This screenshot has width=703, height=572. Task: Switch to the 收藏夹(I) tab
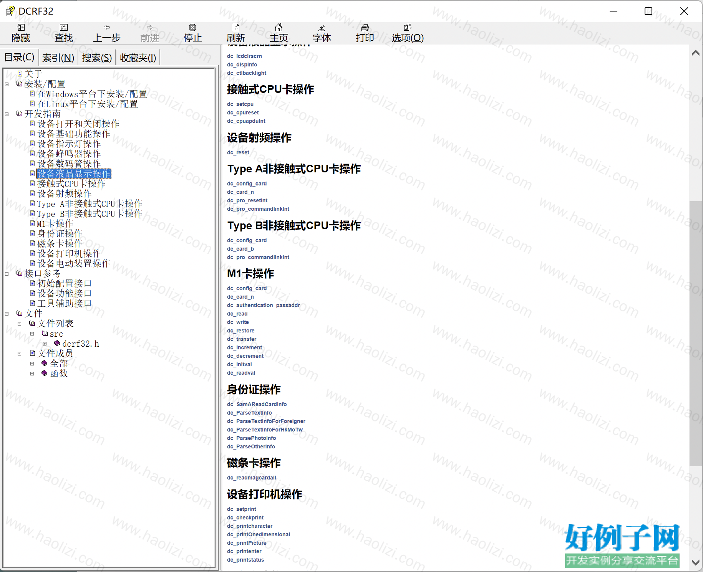pyautogui.click(x=138, y=58)
